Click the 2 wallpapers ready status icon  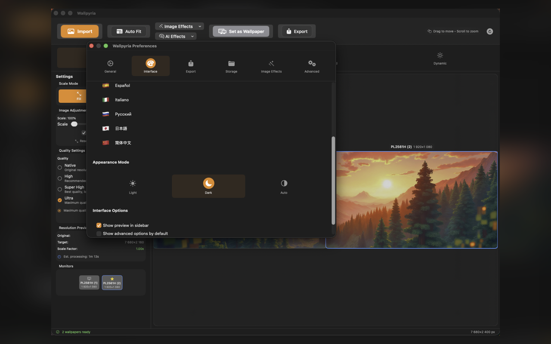tap(58, 332)
